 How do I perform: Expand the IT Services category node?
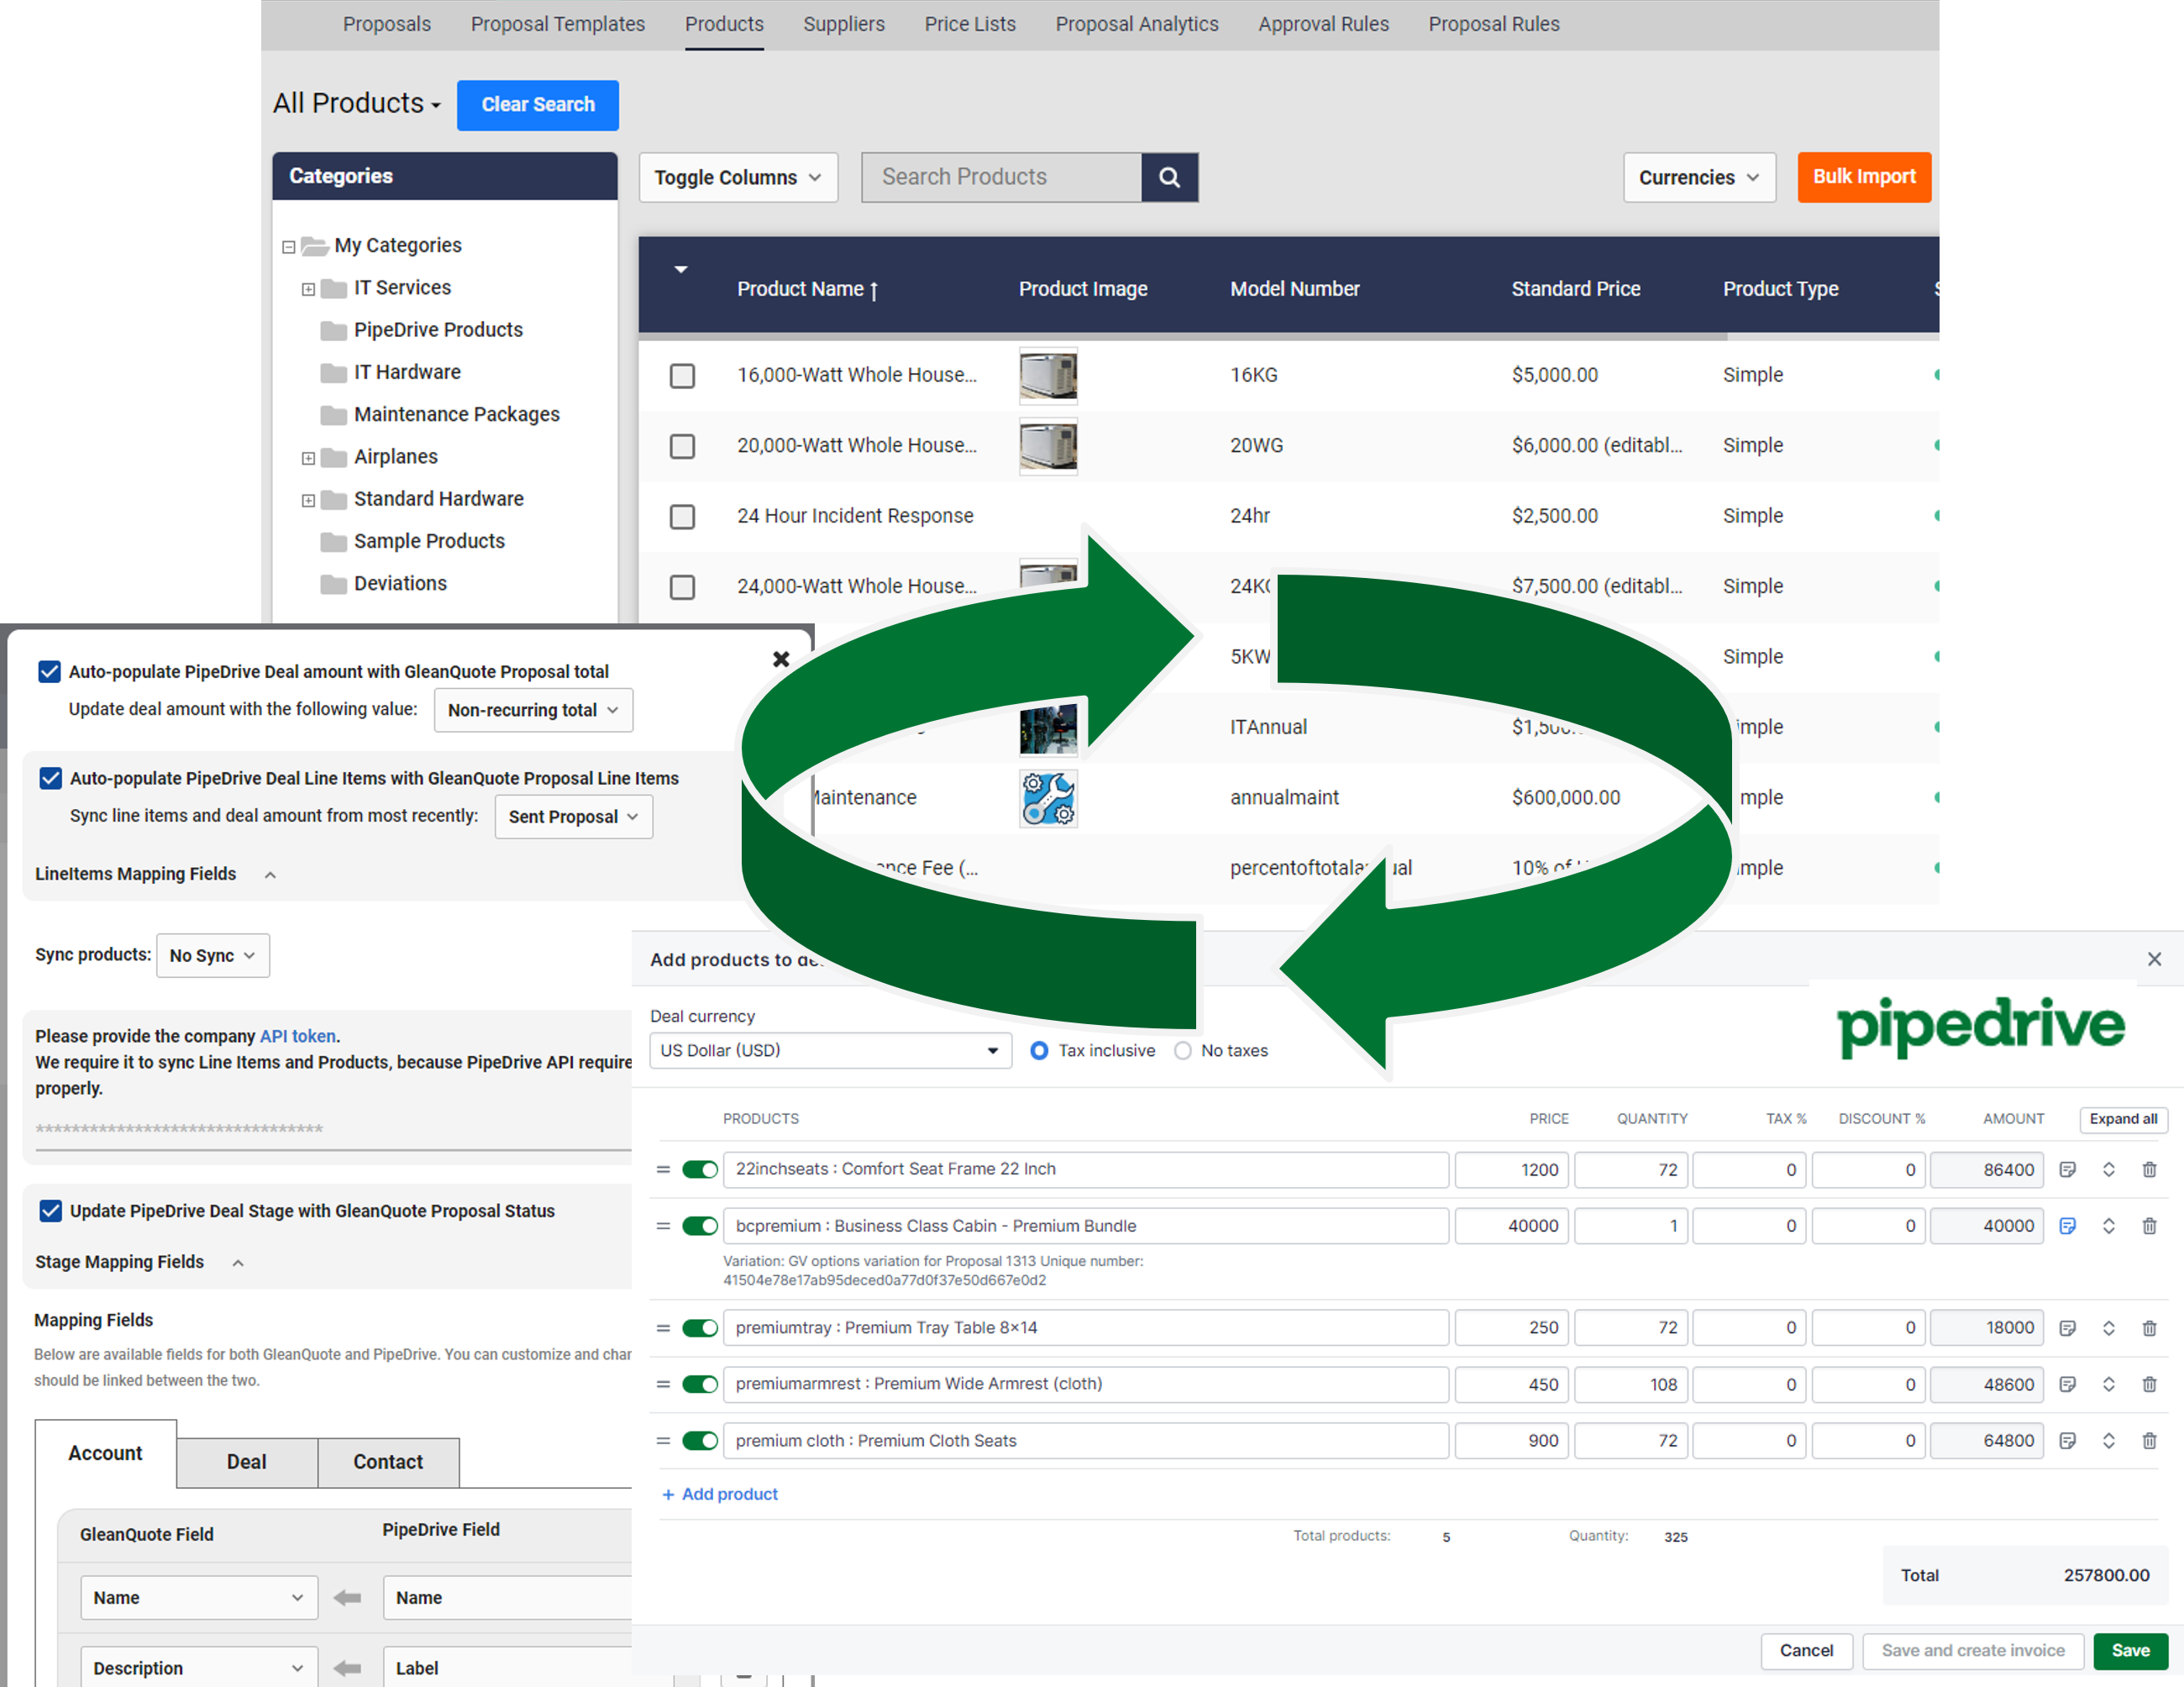coord(308,288)
